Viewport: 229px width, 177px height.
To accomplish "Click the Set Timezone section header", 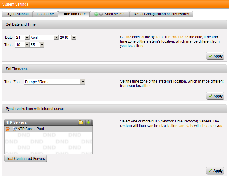I will click(114, 69).
